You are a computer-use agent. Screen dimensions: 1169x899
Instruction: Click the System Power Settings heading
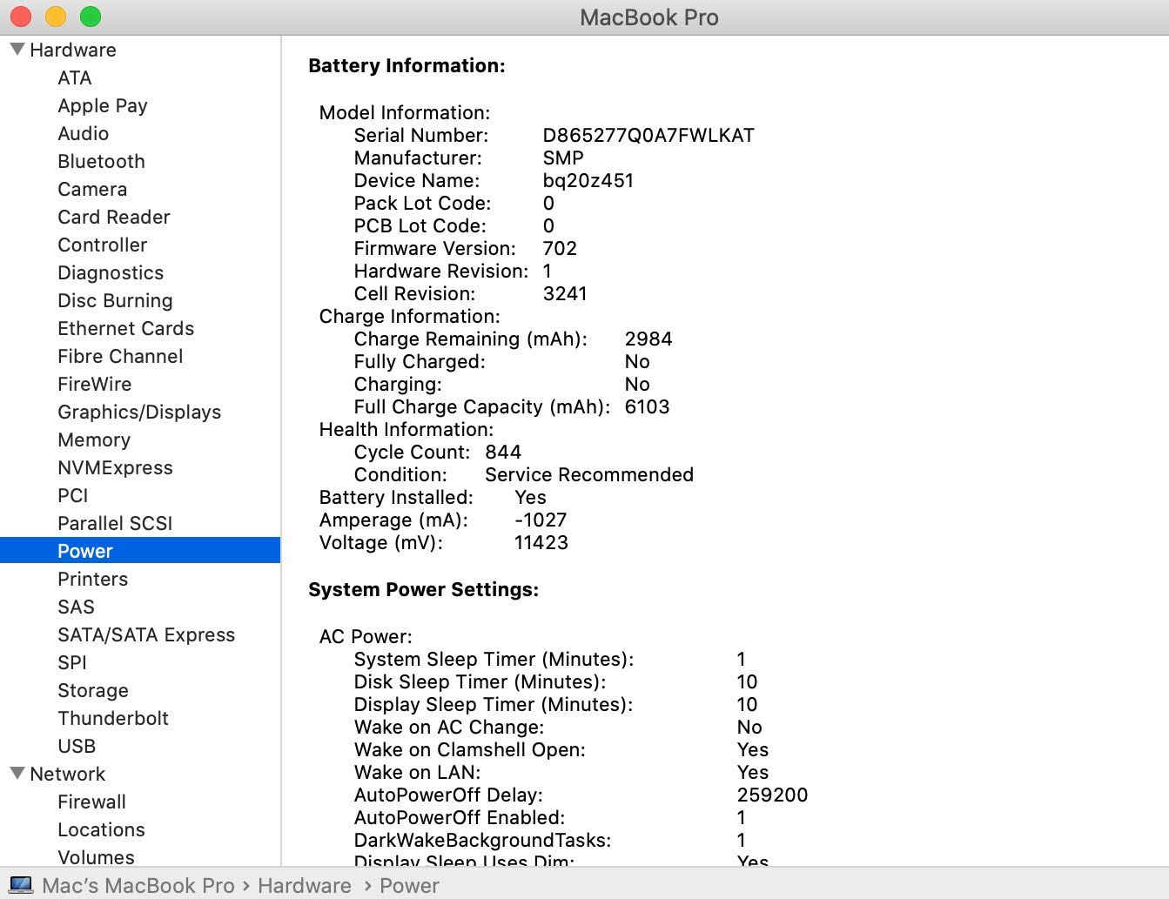pyautogui.click(x=423, y=589)
